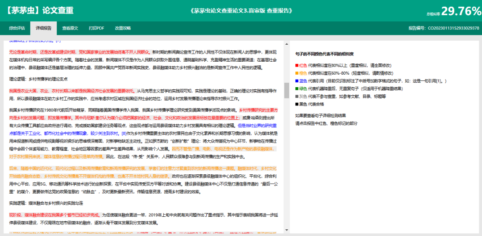
Task: Click legend text 黑色 代表合格
Action: point(312,104)
